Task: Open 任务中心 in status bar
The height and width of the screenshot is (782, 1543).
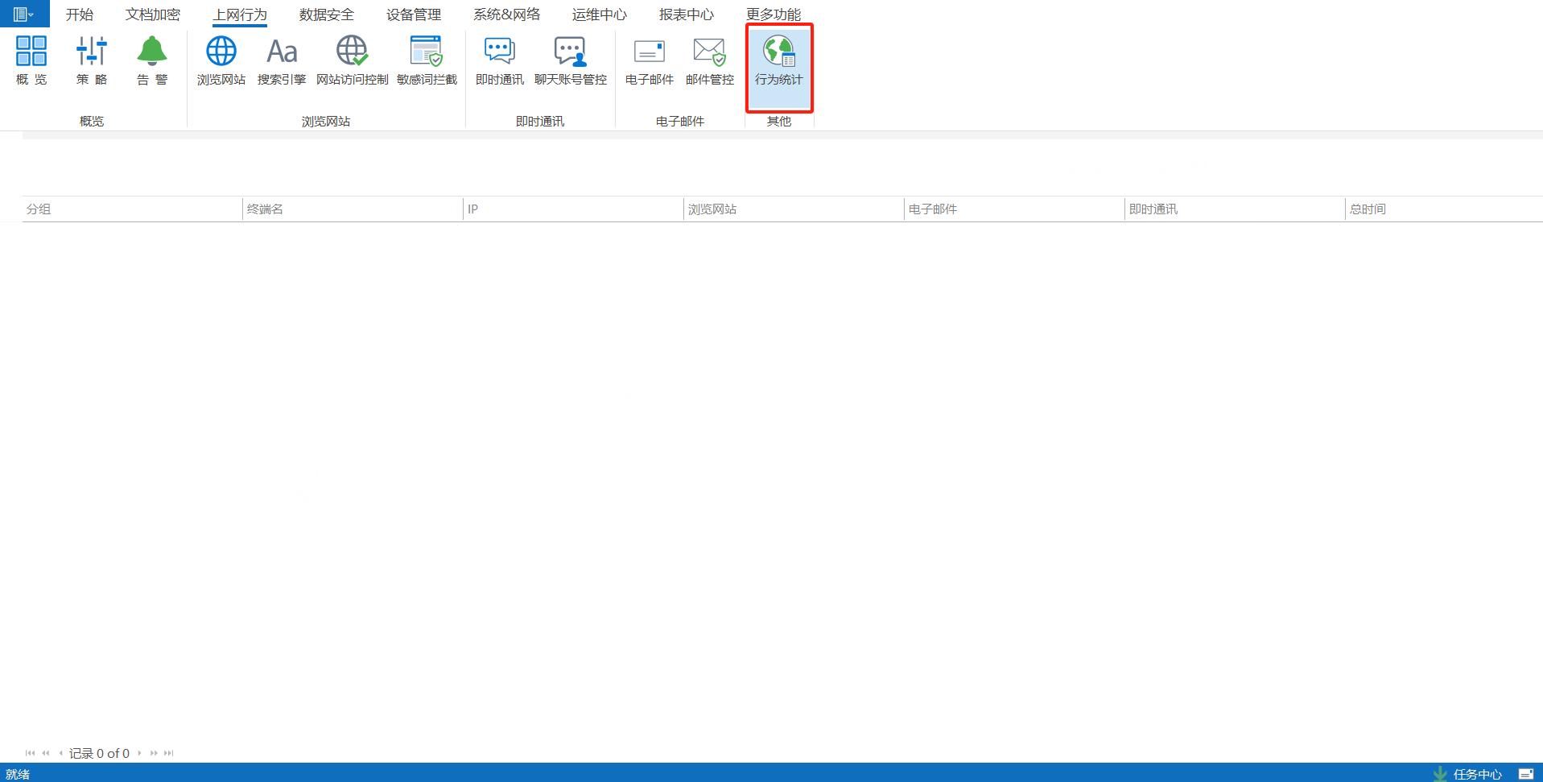Action: tap(1476, 774)
